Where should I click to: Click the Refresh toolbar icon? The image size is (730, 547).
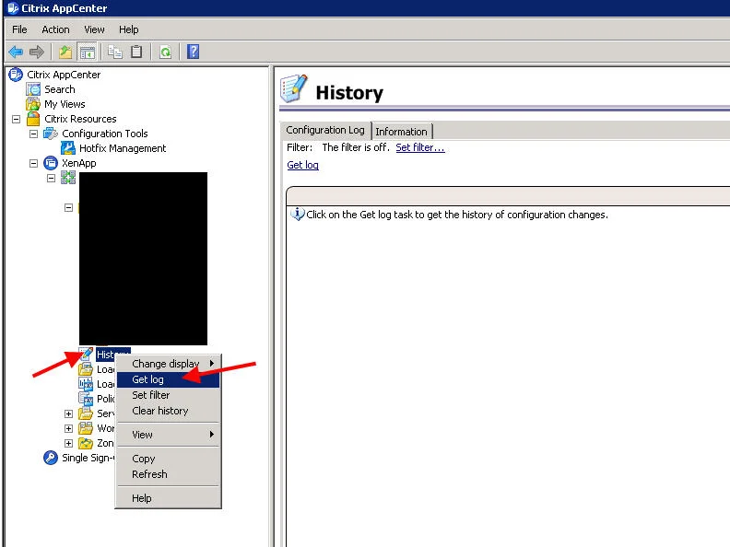pos(165,52)
